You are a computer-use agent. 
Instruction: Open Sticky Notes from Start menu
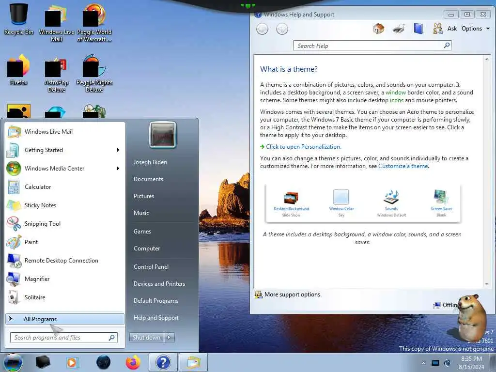[65, 205]
